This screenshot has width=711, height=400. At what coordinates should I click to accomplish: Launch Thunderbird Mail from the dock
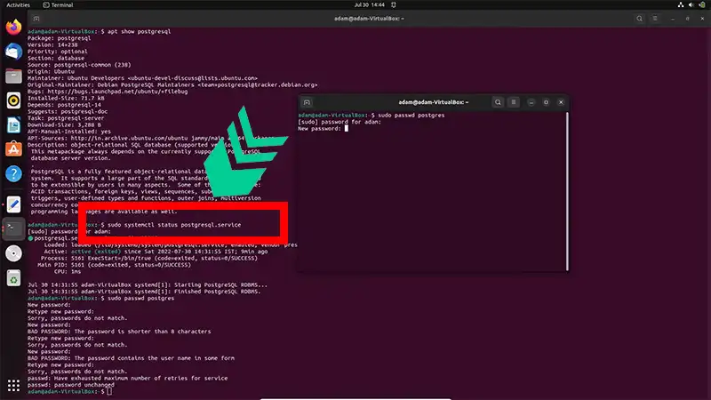(13, 52)
